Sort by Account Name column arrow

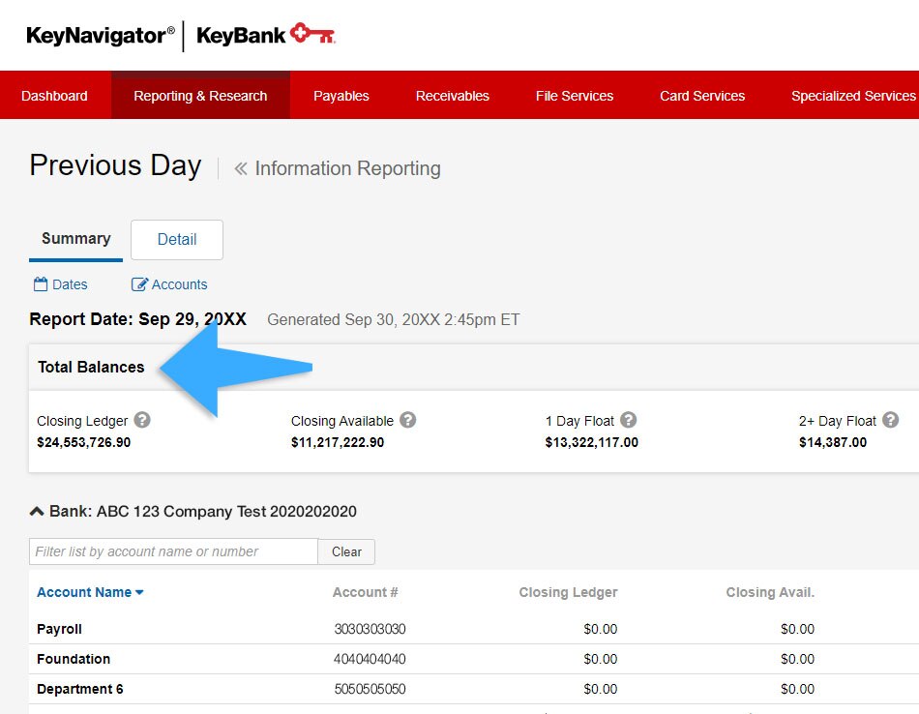pyautogui.click(x=139, y=592)
